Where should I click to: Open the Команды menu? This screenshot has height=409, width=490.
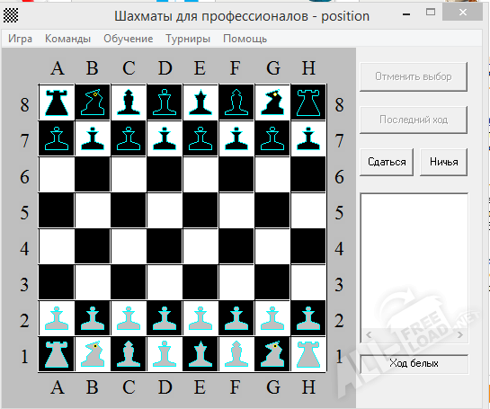point(67,39)
